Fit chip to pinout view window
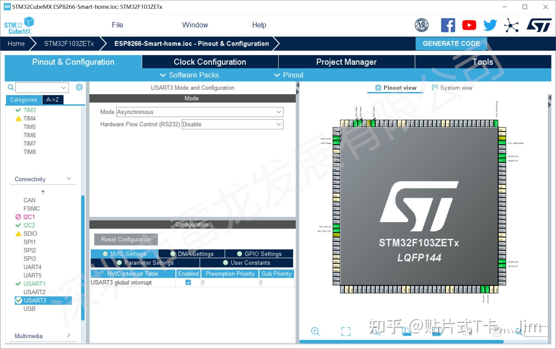556x349 pixels. [x=346, y=331]
